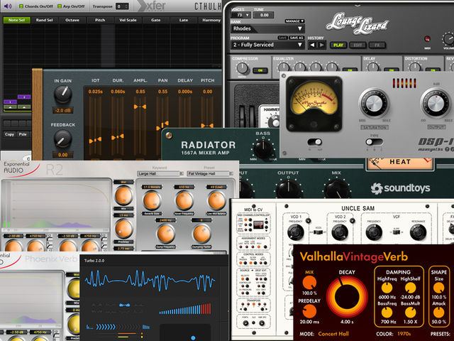
Task: Click the Radiator Mix knob
Action: tap(337, 189)
